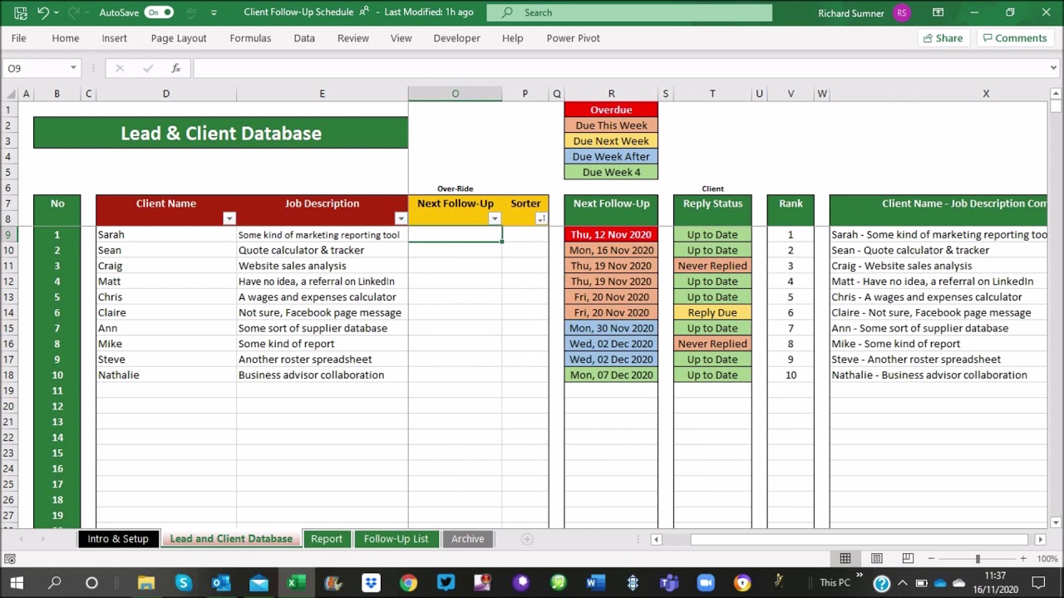Open the Sorter column filter dropdown
Screen dimensions: 1064x598
tap(541, 218)
